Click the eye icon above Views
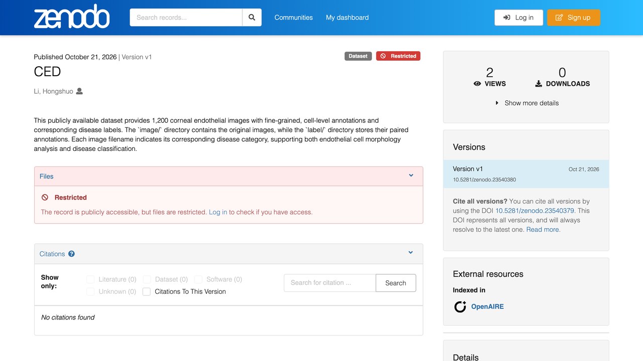Screen dimensions: 643x361 (477, 84)
